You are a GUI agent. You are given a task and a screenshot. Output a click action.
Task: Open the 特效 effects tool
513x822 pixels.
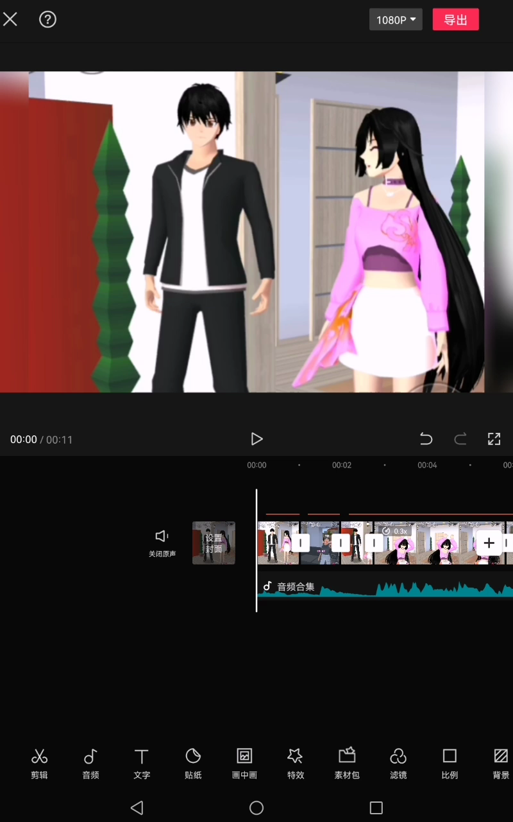(296, 763)
